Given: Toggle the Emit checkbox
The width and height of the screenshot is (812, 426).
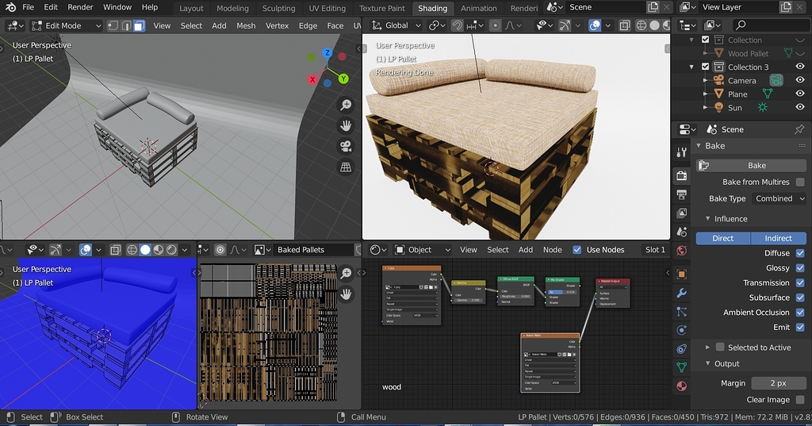Looking at the screenshot, I should pyautogui.click(x=800, y=327).
